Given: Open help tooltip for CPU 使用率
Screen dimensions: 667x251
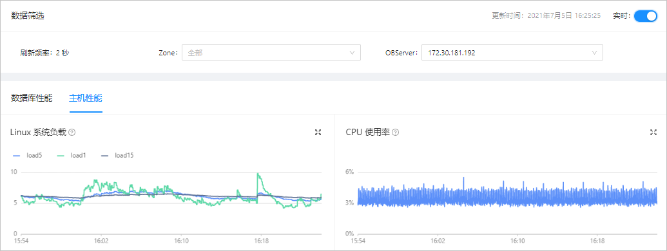Looking at the screenshot, I should click(x=395, y=133).
